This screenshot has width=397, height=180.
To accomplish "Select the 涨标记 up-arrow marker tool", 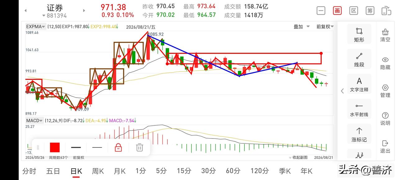I will pos(359,134).
